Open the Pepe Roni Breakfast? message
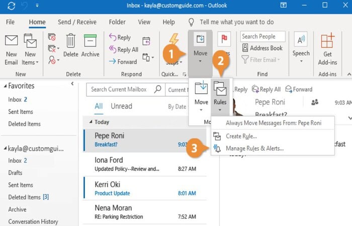 click(x=145, y=140)
